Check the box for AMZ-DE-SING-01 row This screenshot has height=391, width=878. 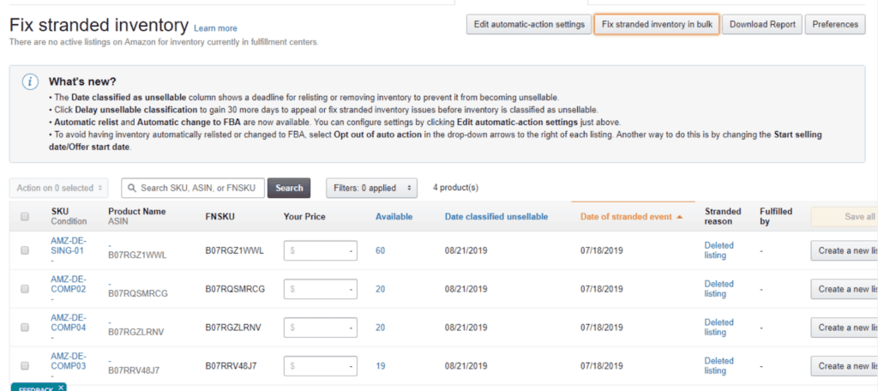(x=25, y=250)
